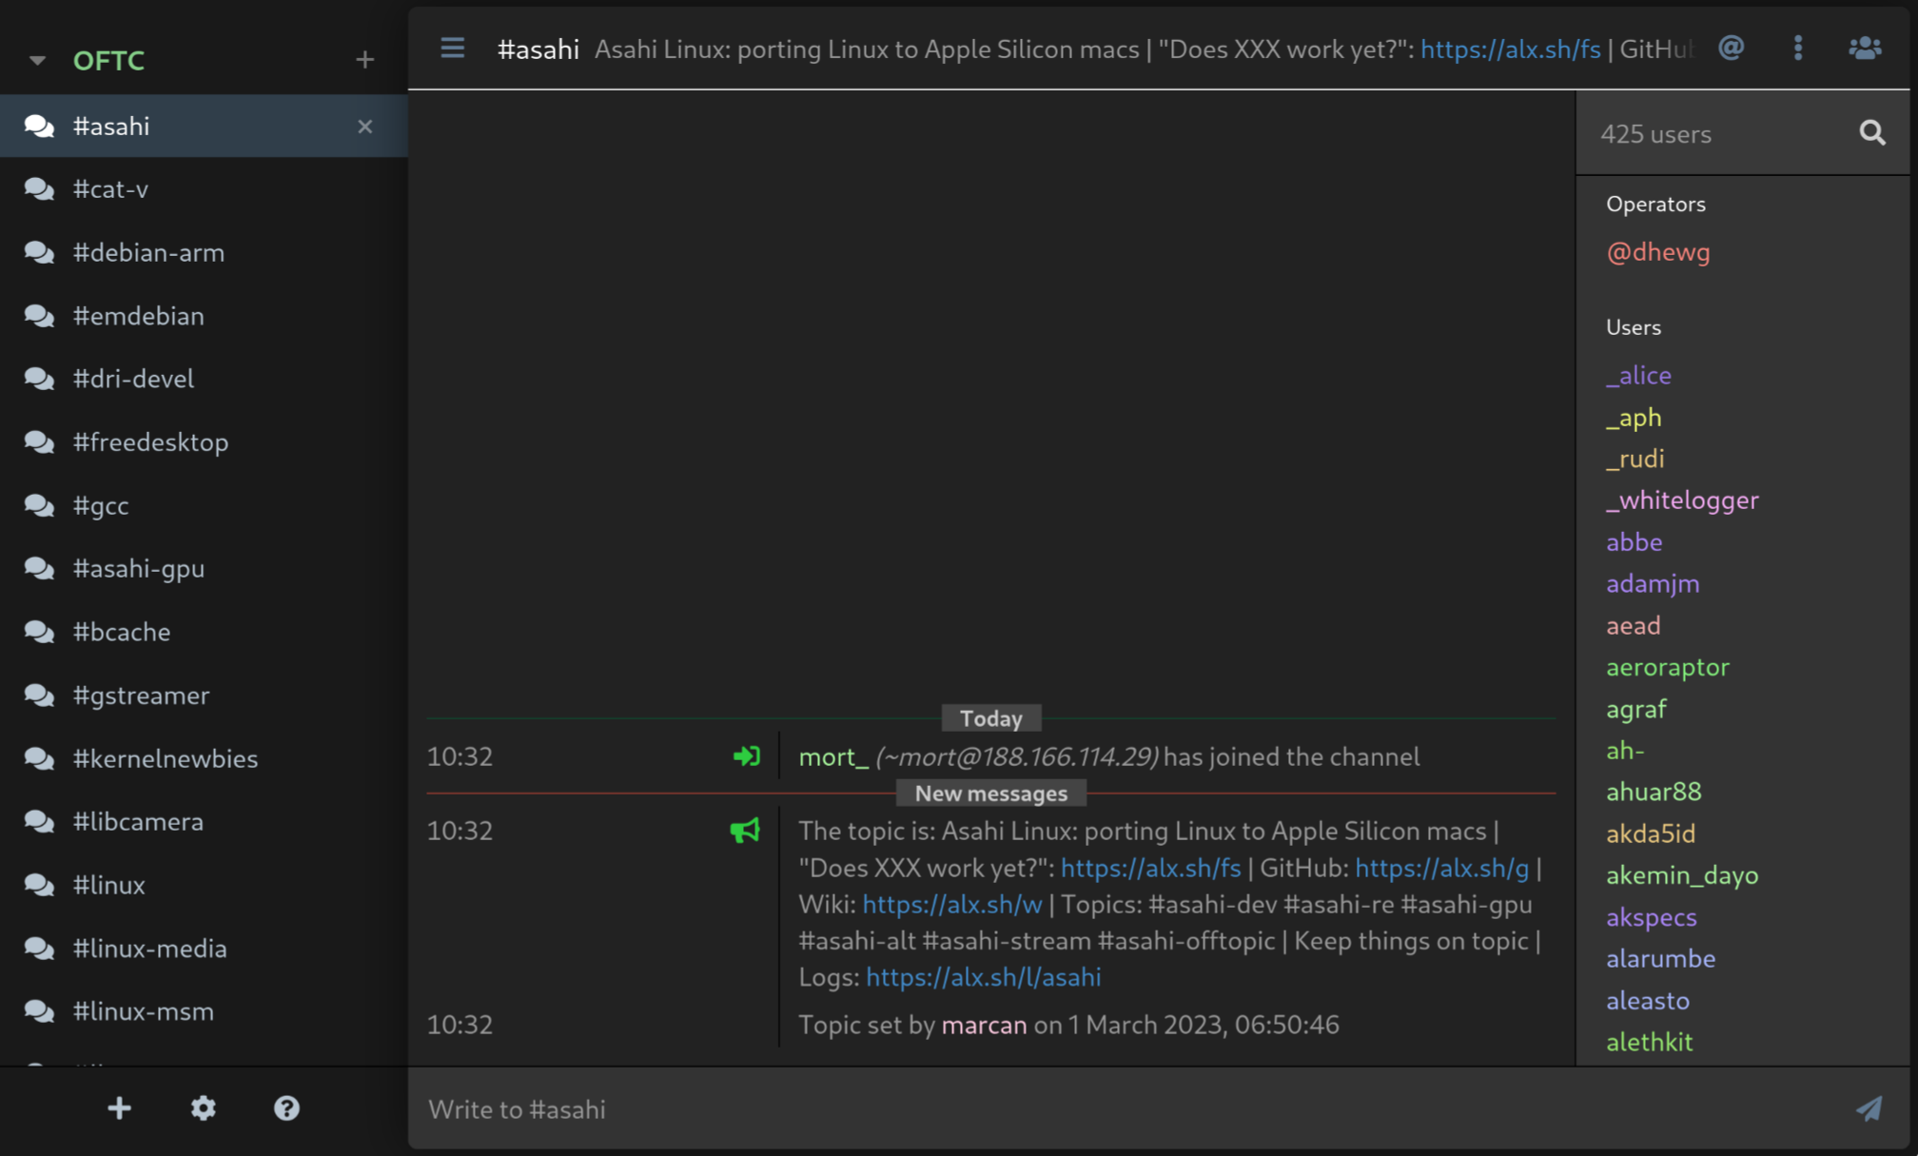Open the mentions @ icon
1918x1156 pixels.
(1731, 49)
